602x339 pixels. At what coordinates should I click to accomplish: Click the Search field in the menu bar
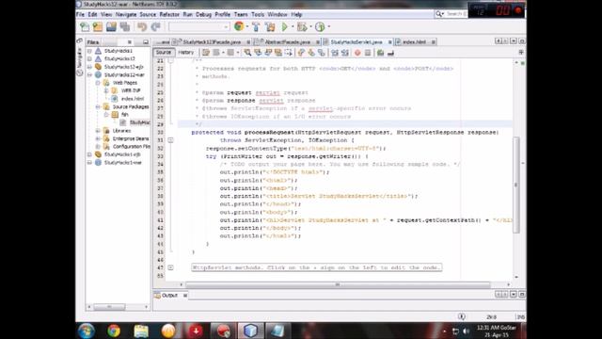[x=451, y=14]
